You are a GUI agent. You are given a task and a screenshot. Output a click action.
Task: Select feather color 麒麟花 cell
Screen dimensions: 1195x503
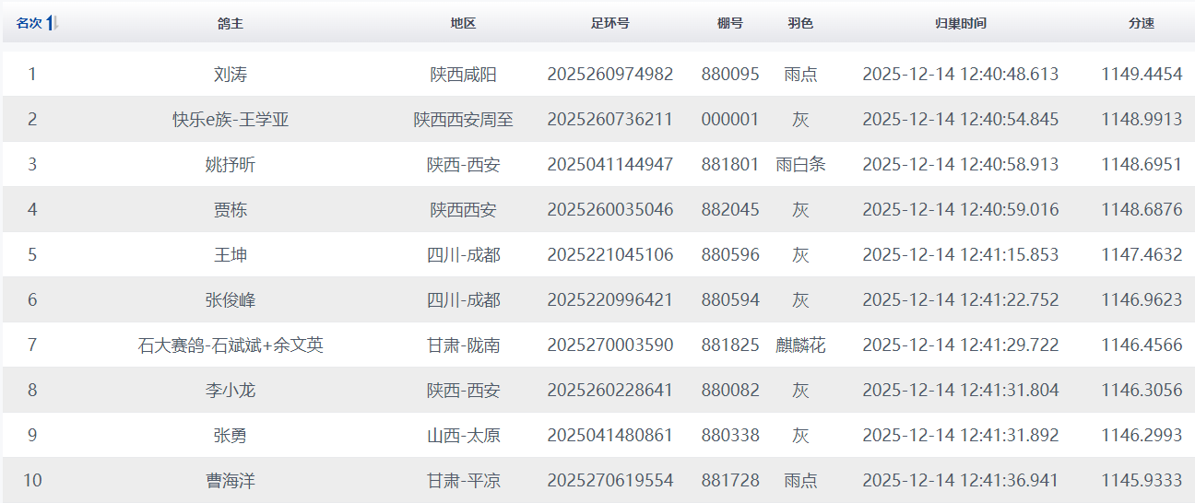coord(800,345)
